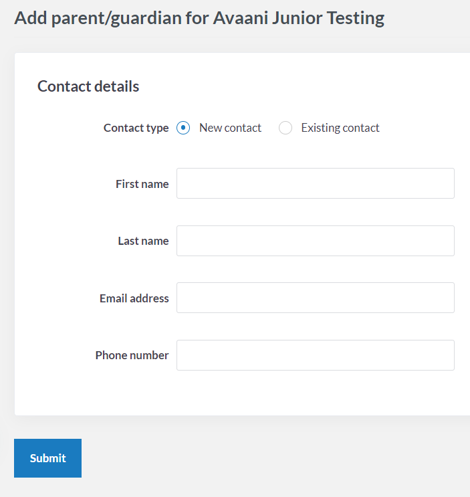Click the 'Add parent/guardian' page title

[x=98, y=17]
